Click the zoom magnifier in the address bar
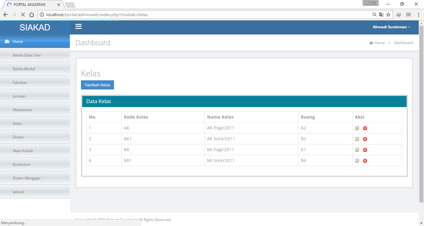 tap(374, 14)
